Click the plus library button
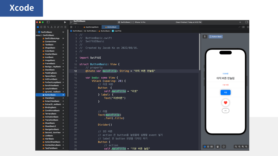278x156 pixels. [x=240, y=22]
